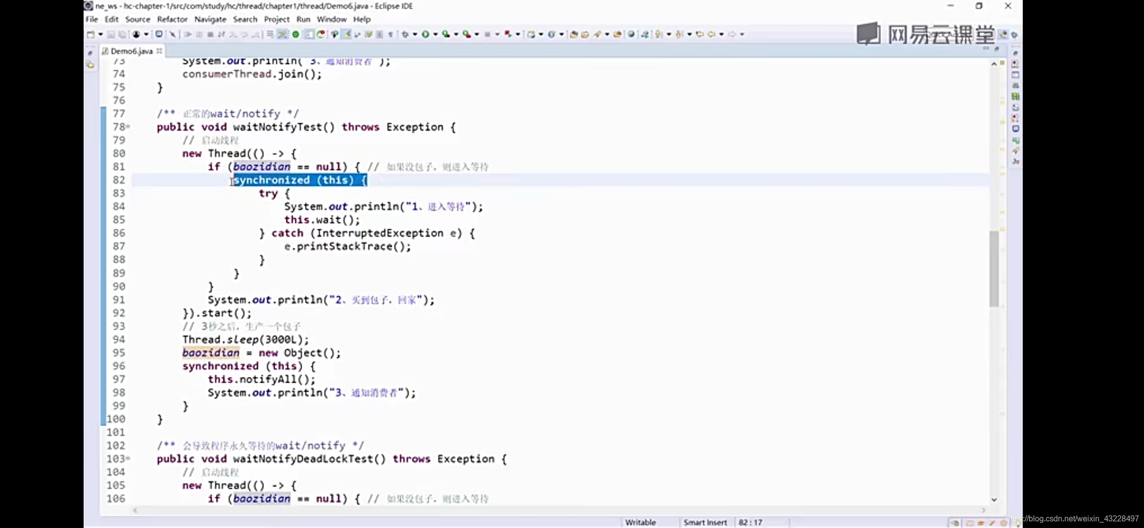Open the Debug launch dropdown arrow
The height and width of the screenshot is (528, 1144).
click(x=415, y=34)
